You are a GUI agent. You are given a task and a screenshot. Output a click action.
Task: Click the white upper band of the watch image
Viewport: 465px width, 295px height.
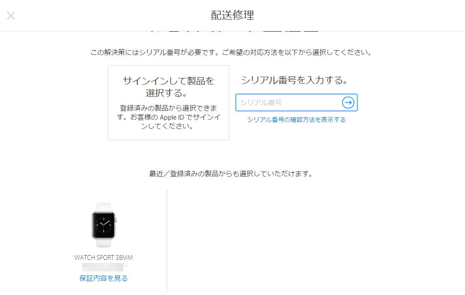point(103,207)
